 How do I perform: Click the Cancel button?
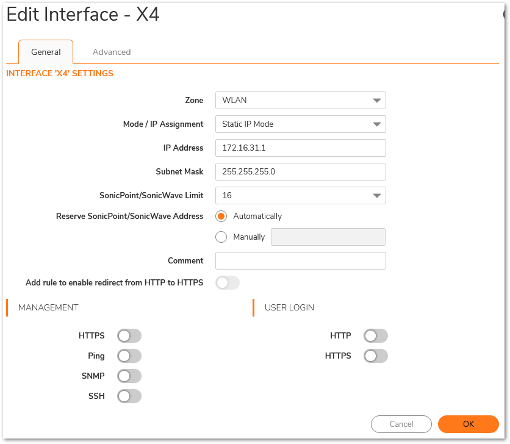pyautogui.click(x=401, y=424)
